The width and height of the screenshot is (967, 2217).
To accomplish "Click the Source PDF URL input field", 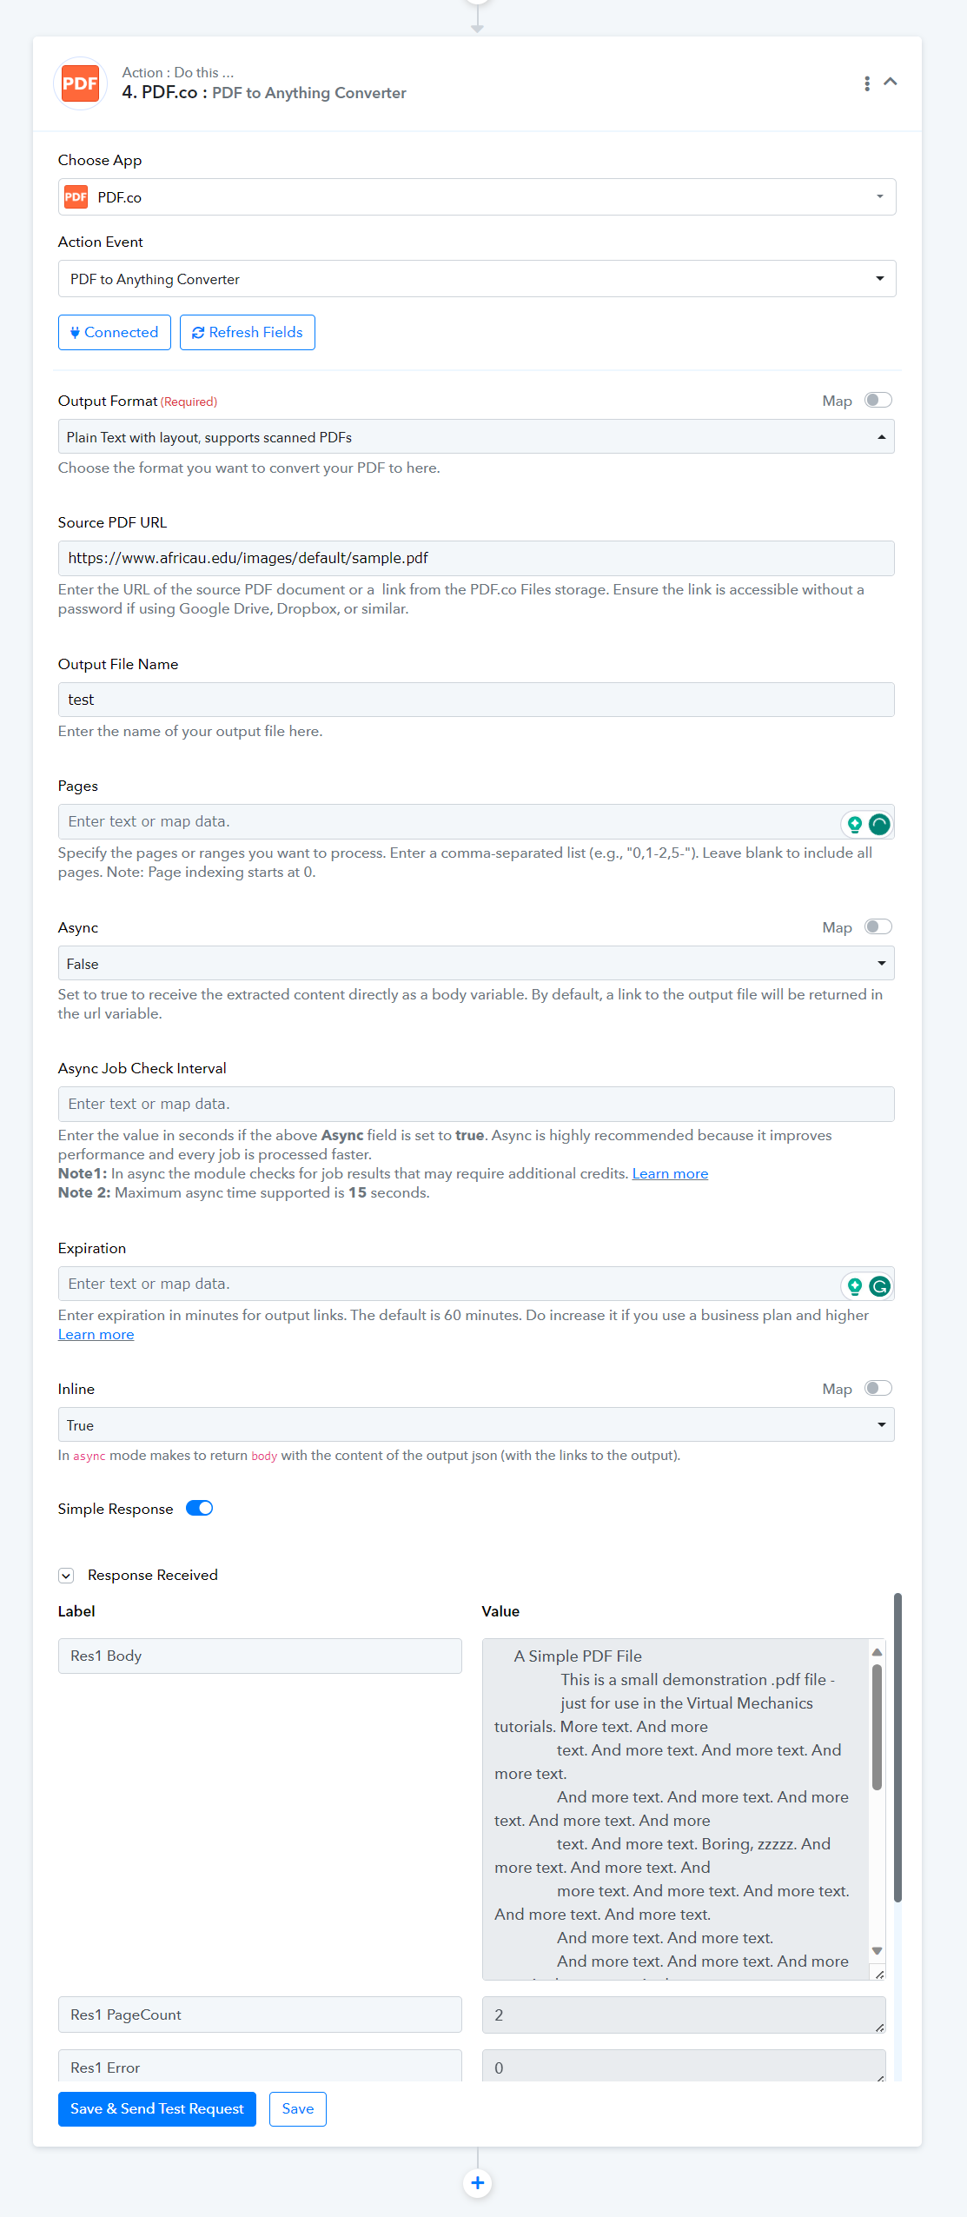I will click(476, 558).
